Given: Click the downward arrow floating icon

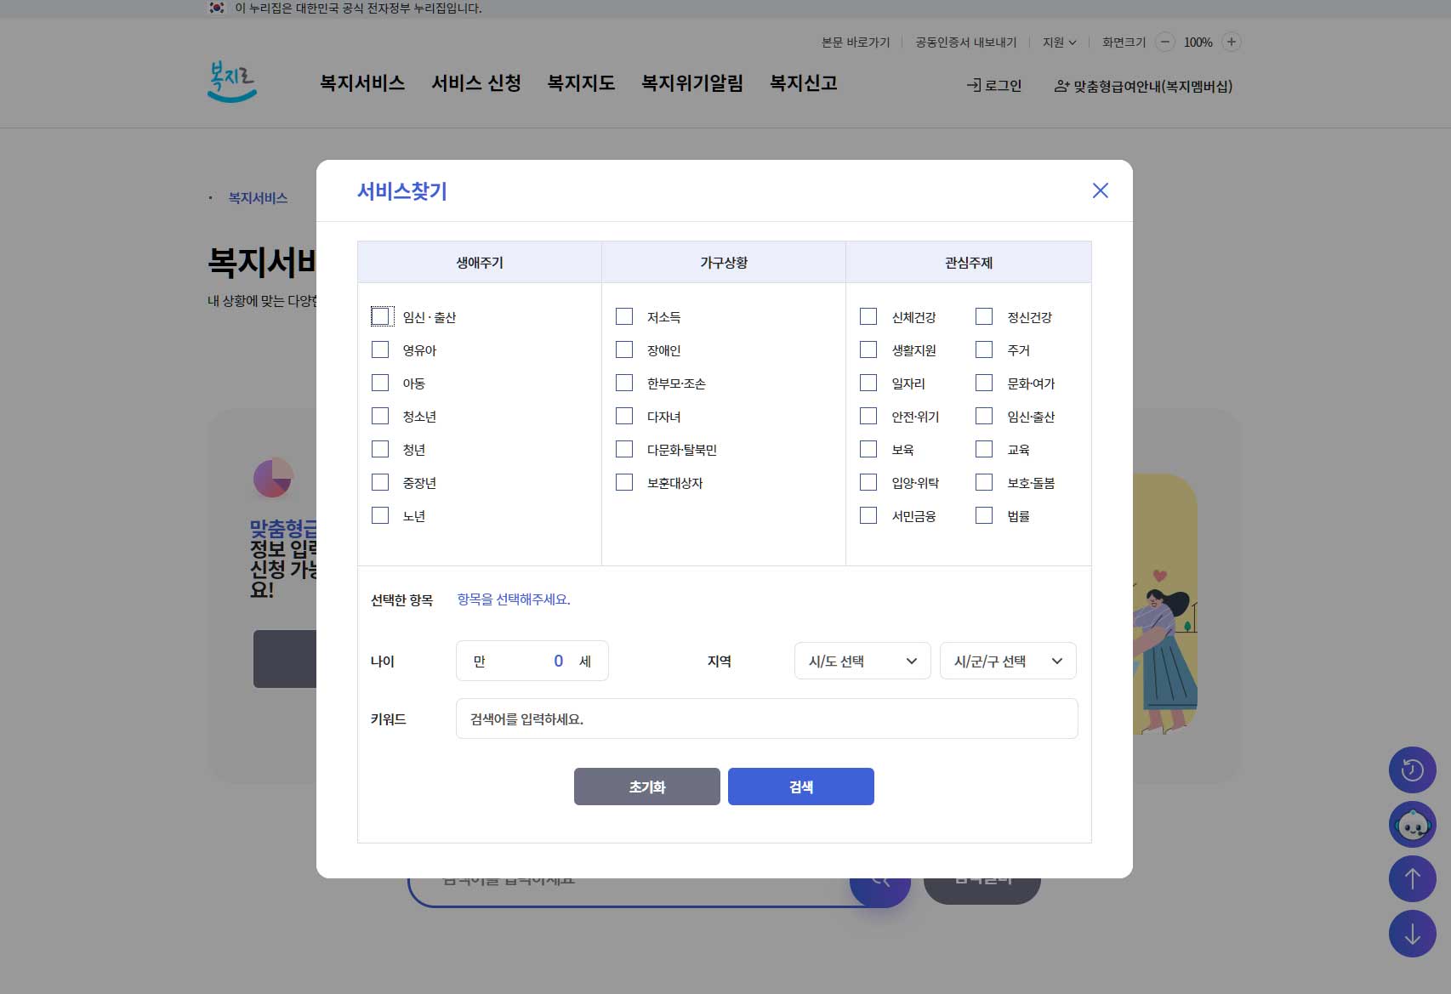Looking at the screenshot, I should coord(1412,933).
